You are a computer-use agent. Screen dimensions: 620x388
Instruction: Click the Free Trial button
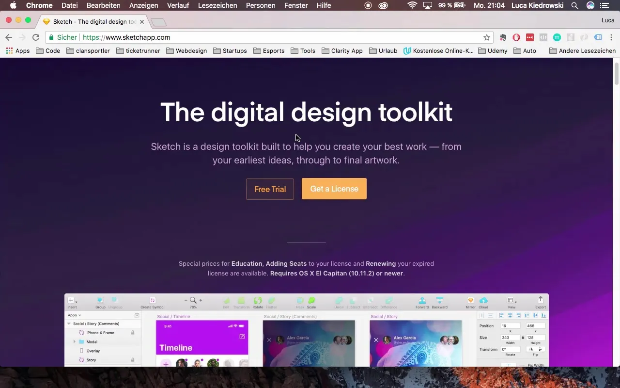(x=270, y=189)
